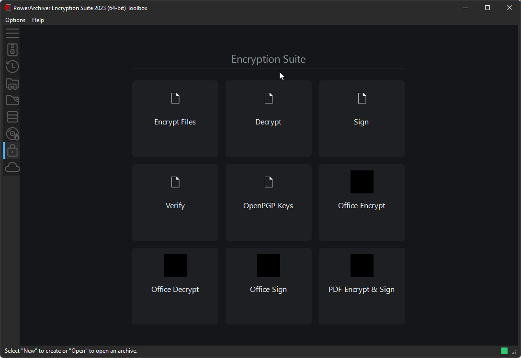Open the Help menu

coord(38,20)
